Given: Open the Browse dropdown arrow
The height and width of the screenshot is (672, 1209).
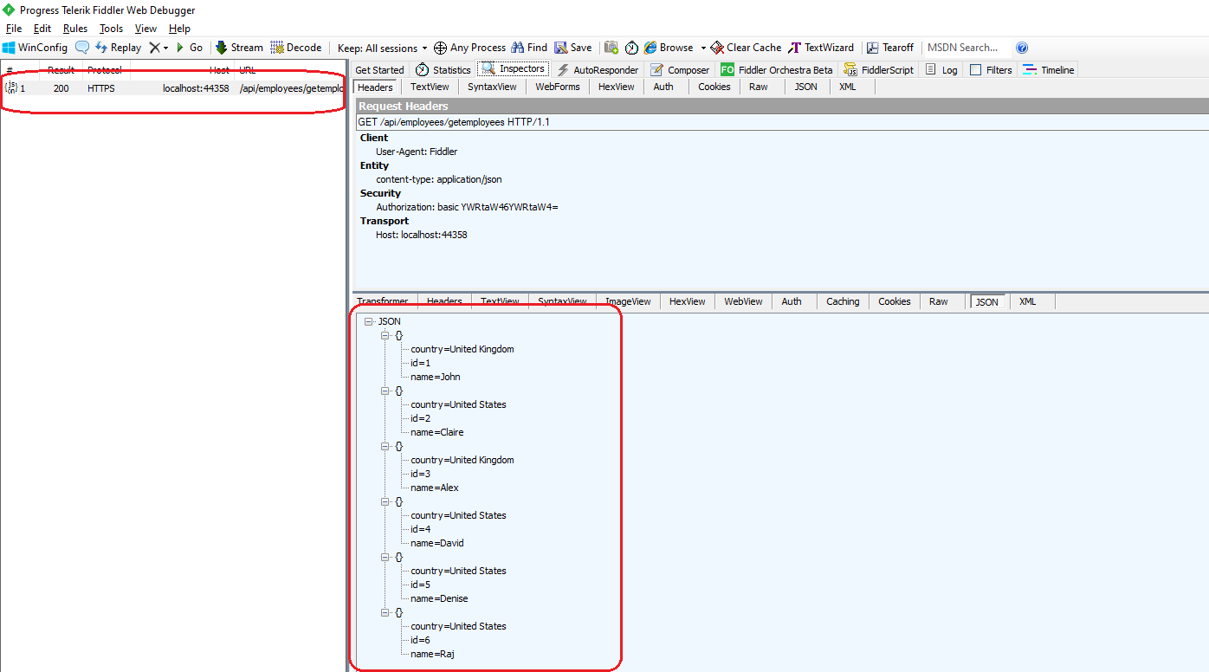Looking at the screenshot, I should pyautogui.click(x=703, y=48).
